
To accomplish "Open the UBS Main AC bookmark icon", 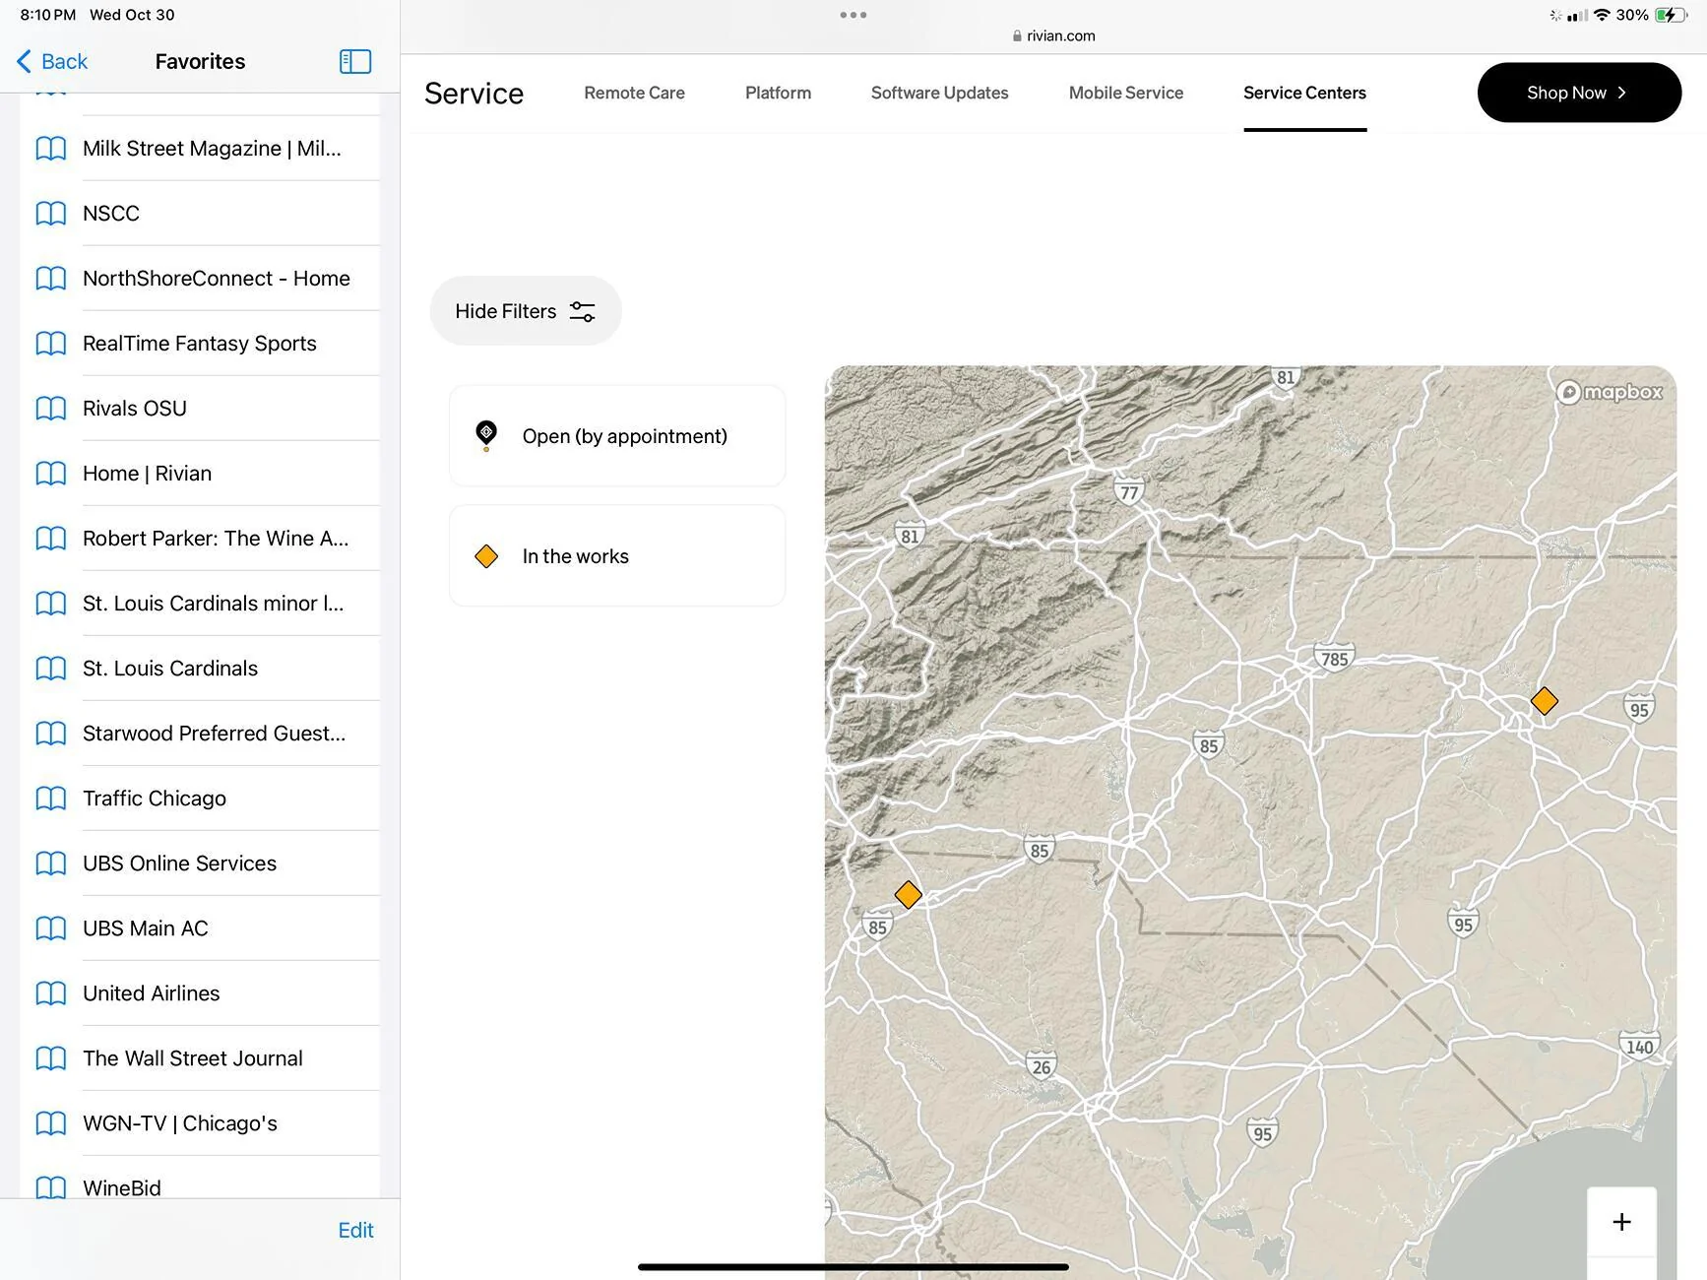I will (x=50, y=928).
